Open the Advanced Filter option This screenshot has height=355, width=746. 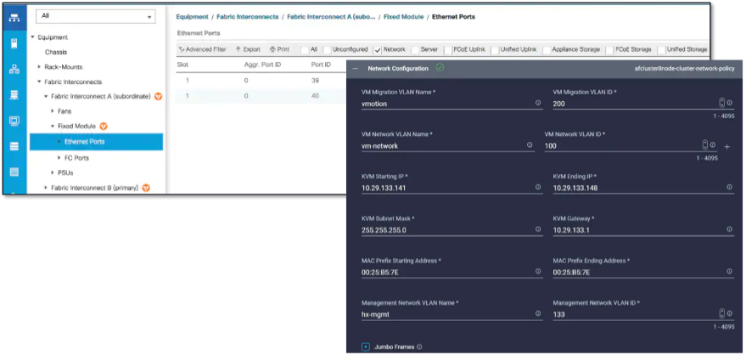[202, 49]
